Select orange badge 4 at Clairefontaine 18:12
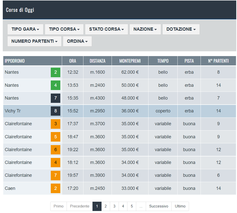This screenshot has width=237, height=213. [x=56, y=162]
